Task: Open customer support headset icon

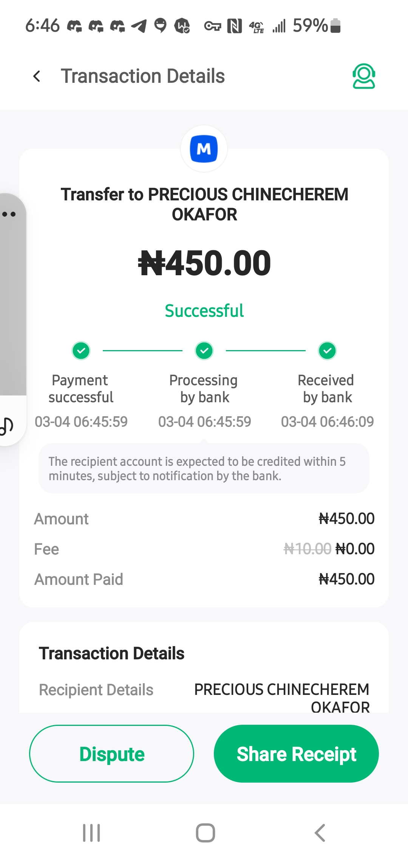Action: pos(363,76)
